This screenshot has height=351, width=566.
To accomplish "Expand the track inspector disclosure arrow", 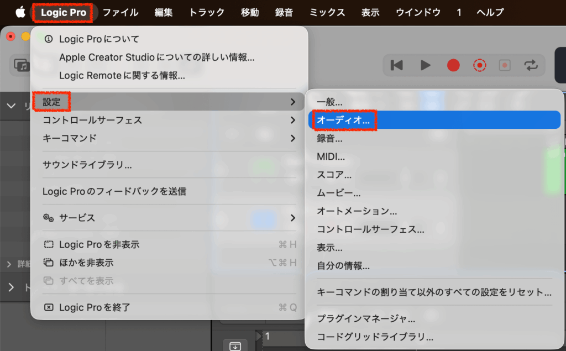I will [x=11, y=287].
